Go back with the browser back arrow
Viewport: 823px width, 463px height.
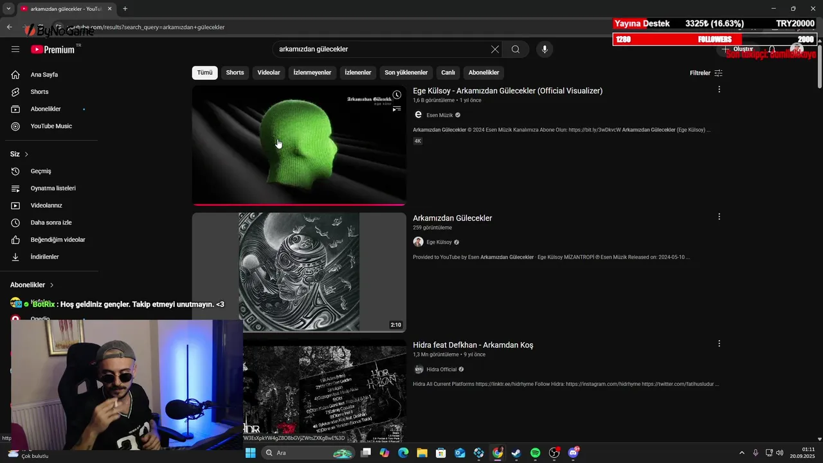9,27
